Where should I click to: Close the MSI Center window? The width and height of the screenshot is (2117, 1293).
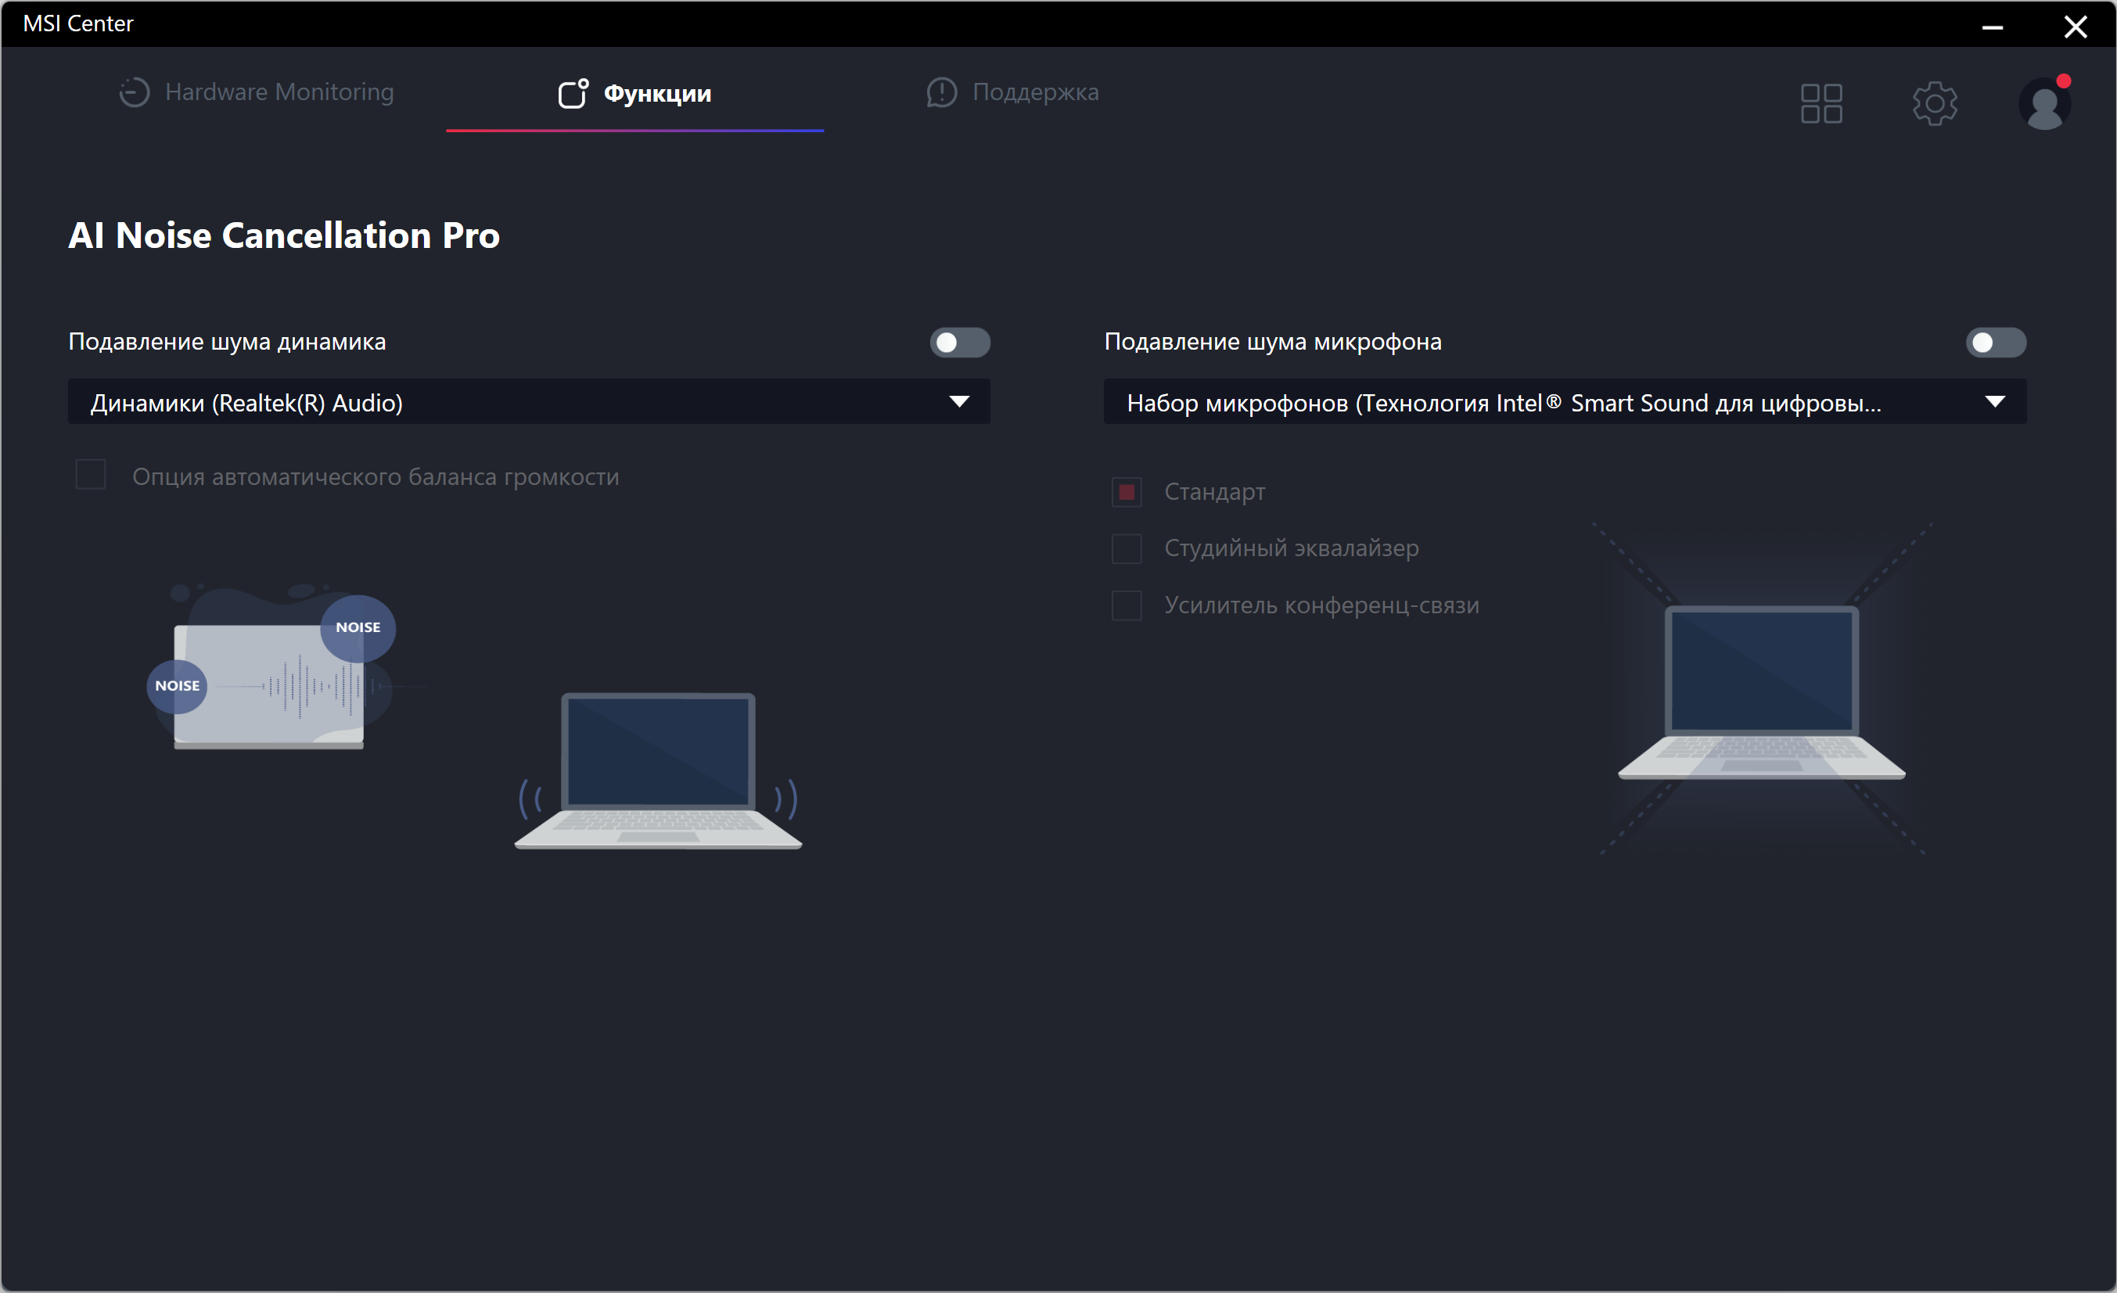tap(2076, 27)
